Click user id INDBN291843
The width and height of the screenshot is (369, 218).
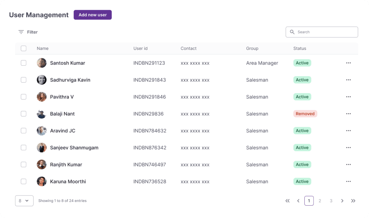pyautogui.click(x=150, y=80)
